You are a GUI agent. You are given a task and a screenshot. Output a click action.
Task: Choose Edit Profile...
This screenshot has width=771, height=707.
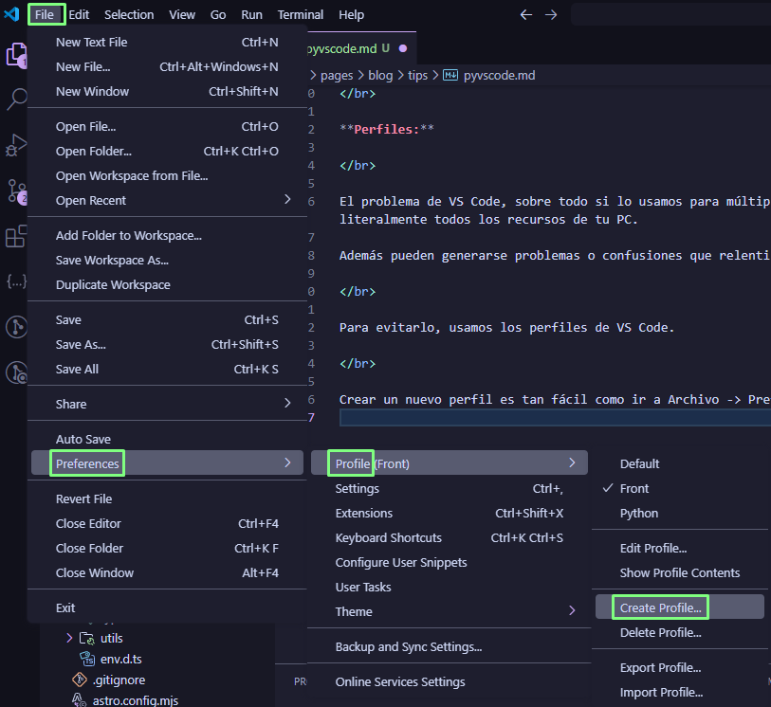click(680, 549)
